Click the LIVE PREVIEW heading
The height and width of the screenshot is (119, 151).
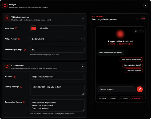[97, 17]
